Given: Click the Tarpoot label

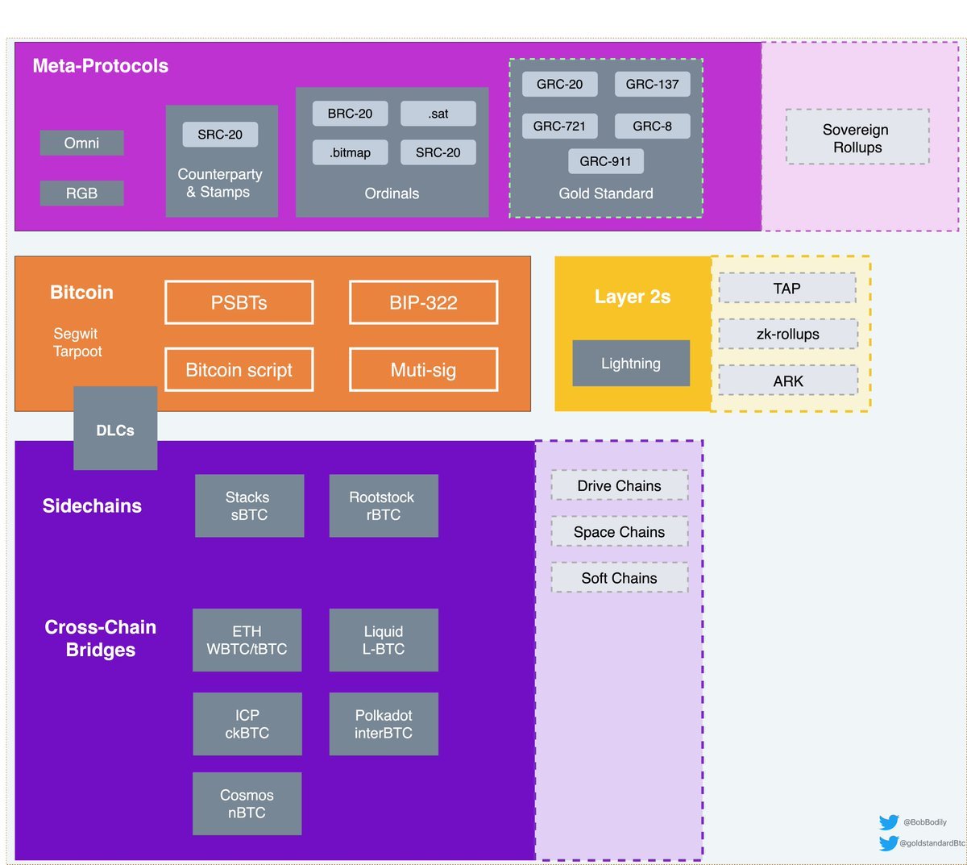Looking at the screenshot, I should click(77, 351).
